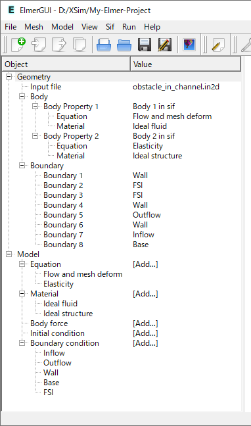
Task: Open mesh file using blue tray icon
Action: coord(104,45)
